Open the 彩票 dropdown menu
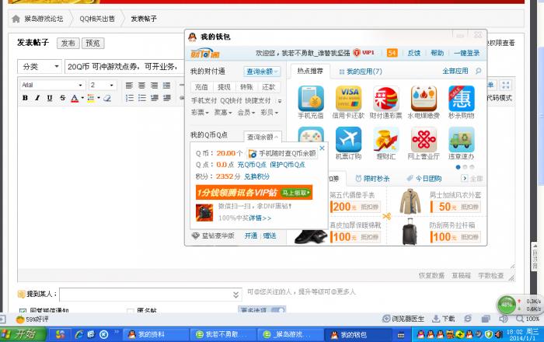The image size is (544, 342). tap(200, 113)
